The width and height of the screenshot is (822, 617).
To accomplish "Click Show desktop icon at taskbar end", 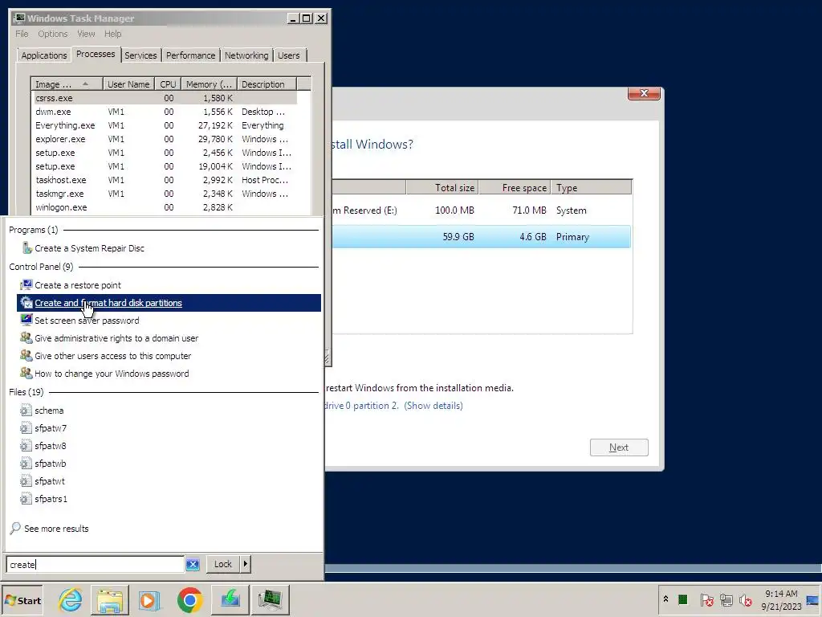I will tap(813, 600).
